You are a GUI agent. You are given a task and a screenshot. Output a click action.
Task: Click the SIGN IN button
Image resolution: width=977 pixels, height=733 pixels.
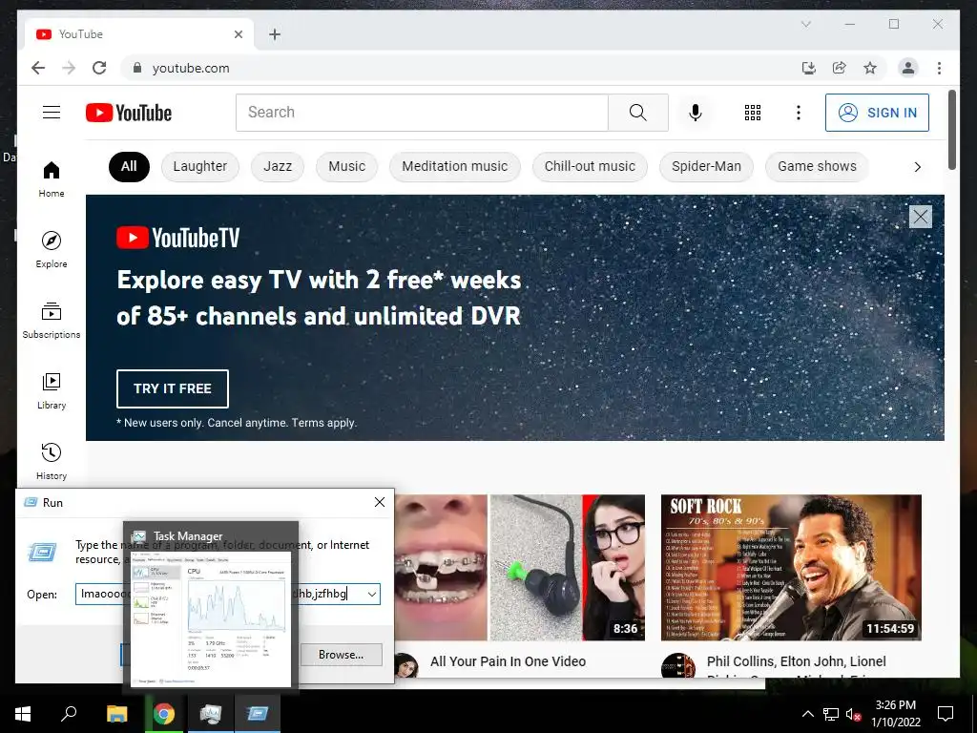tap(877, 113)
